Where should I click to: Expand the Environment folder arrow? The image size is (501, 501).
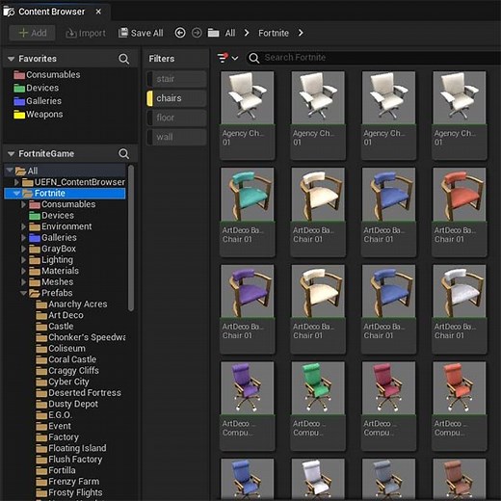click(23, 226)
